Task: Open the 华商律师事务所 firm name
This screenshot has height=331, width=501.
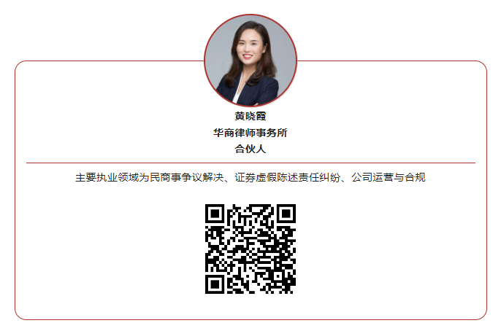Action: pyautogui.click(x=250, y=133)
